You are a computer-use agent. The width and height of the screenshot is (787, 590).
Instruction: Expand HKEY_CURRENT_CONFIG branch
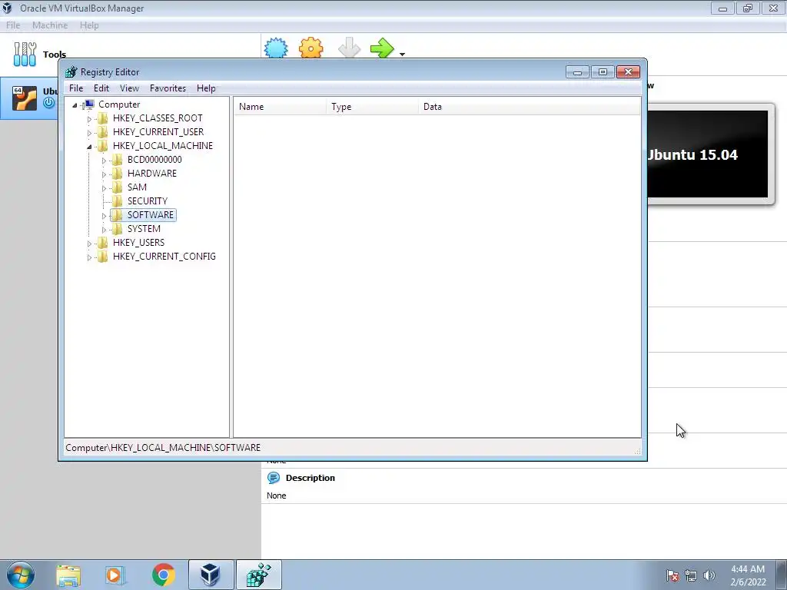[89, 257]
